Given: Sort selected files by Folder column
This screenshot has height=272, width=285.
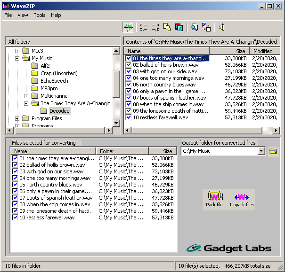Looking at the screenshot, I should coord(122,151).
